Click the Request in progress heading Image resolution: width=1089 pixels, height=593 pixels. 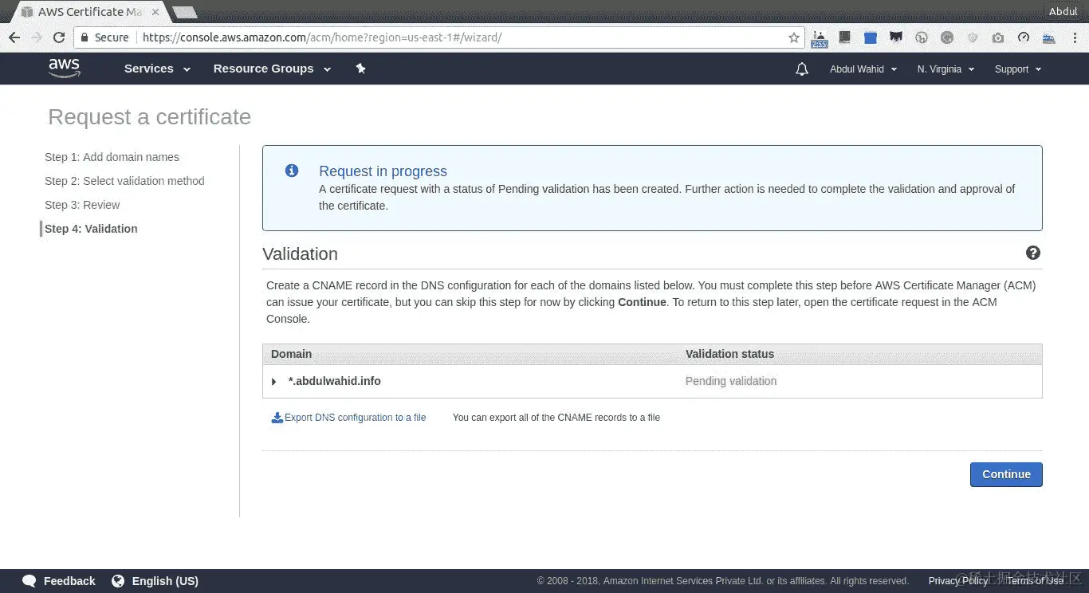point(383,171)
